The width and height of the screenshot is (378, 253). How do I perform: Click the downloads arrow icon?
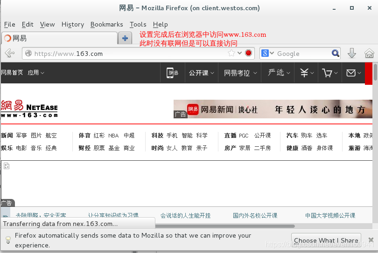pos(352,53)
